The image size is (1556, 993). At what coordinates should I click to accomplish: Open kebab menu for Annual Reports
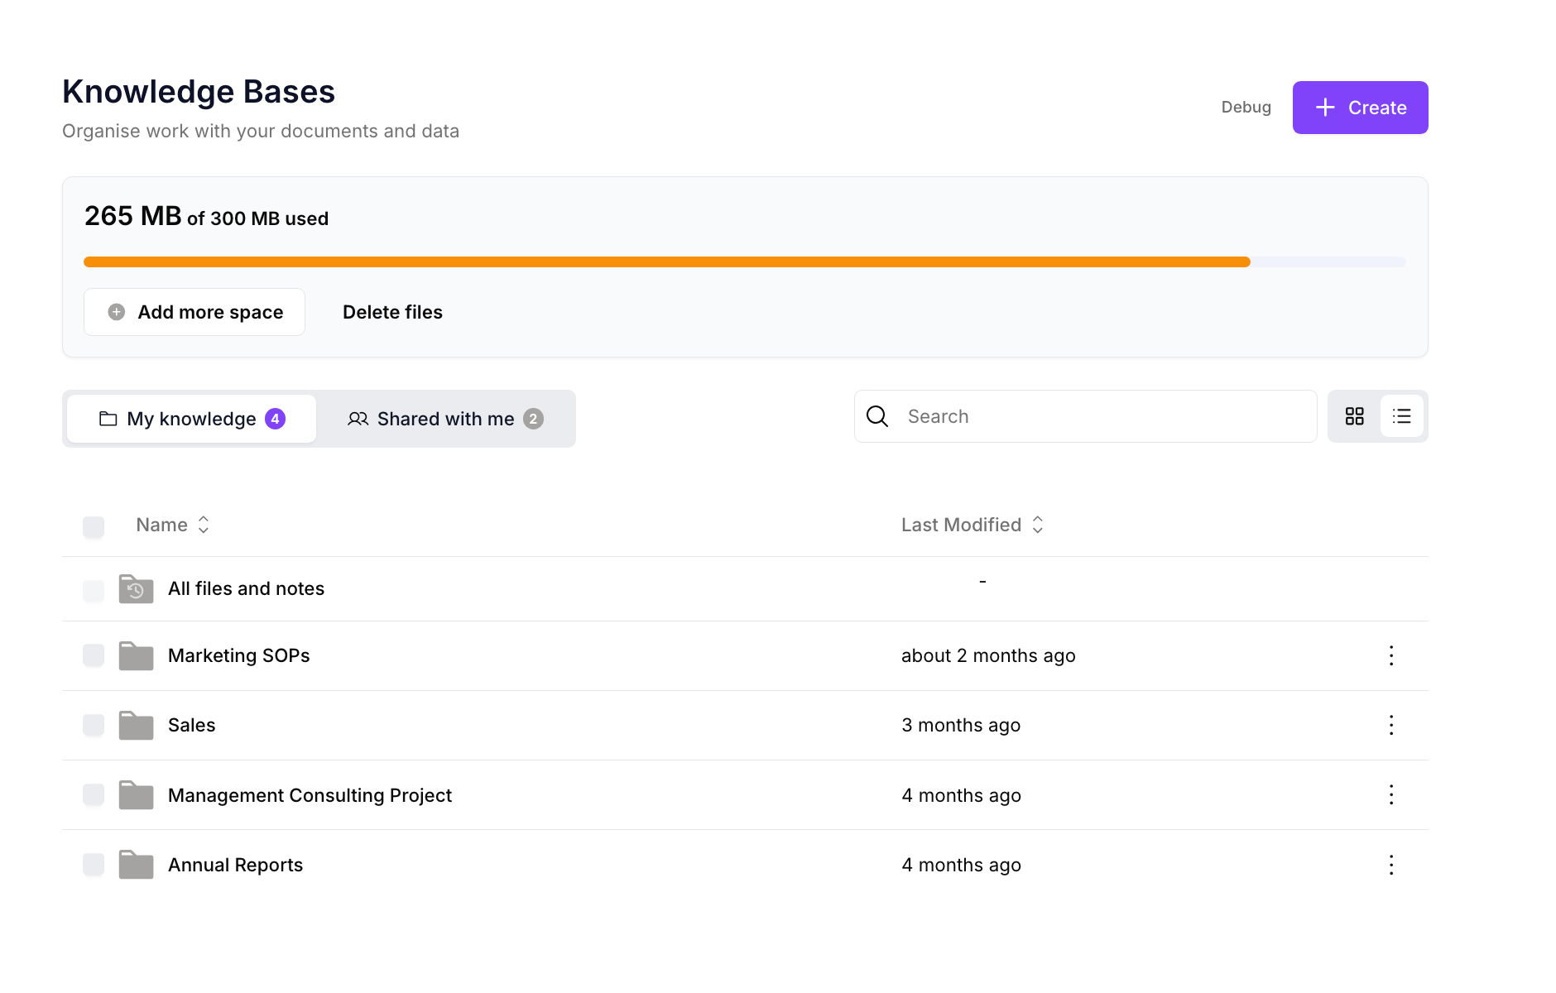[1391, 865]
